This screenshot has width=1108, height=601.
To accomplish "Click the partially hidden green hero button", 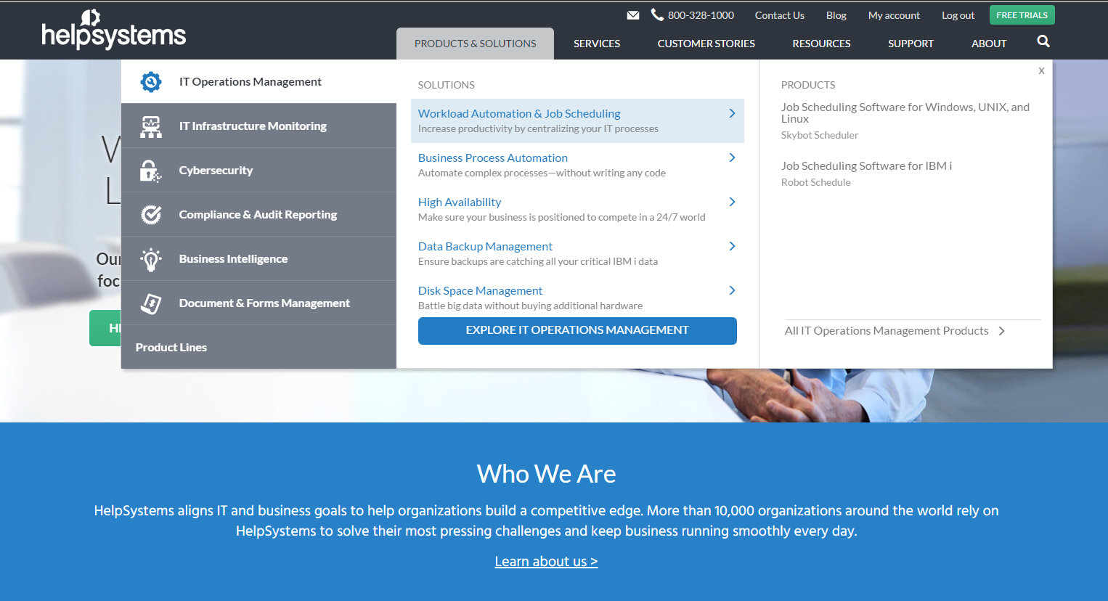I will pos(105,328).
